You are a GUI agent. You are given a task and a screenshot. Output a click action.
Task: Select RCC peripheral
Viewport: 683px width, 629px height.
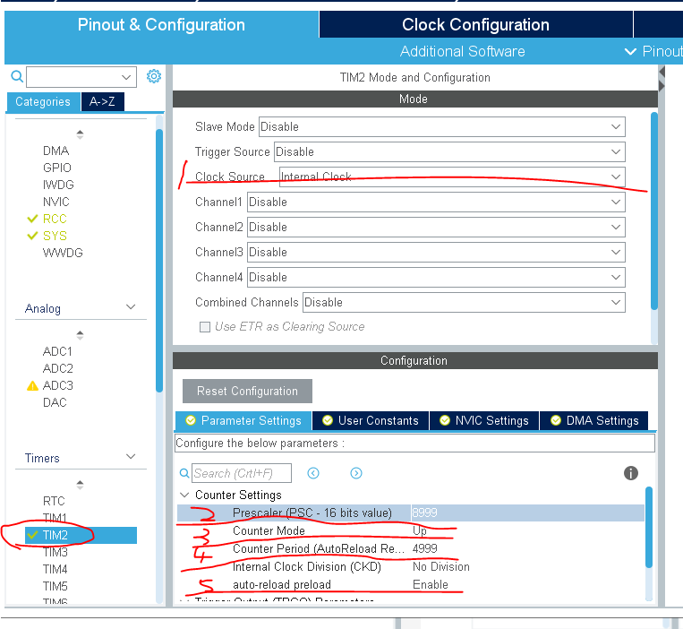point(55,219)
